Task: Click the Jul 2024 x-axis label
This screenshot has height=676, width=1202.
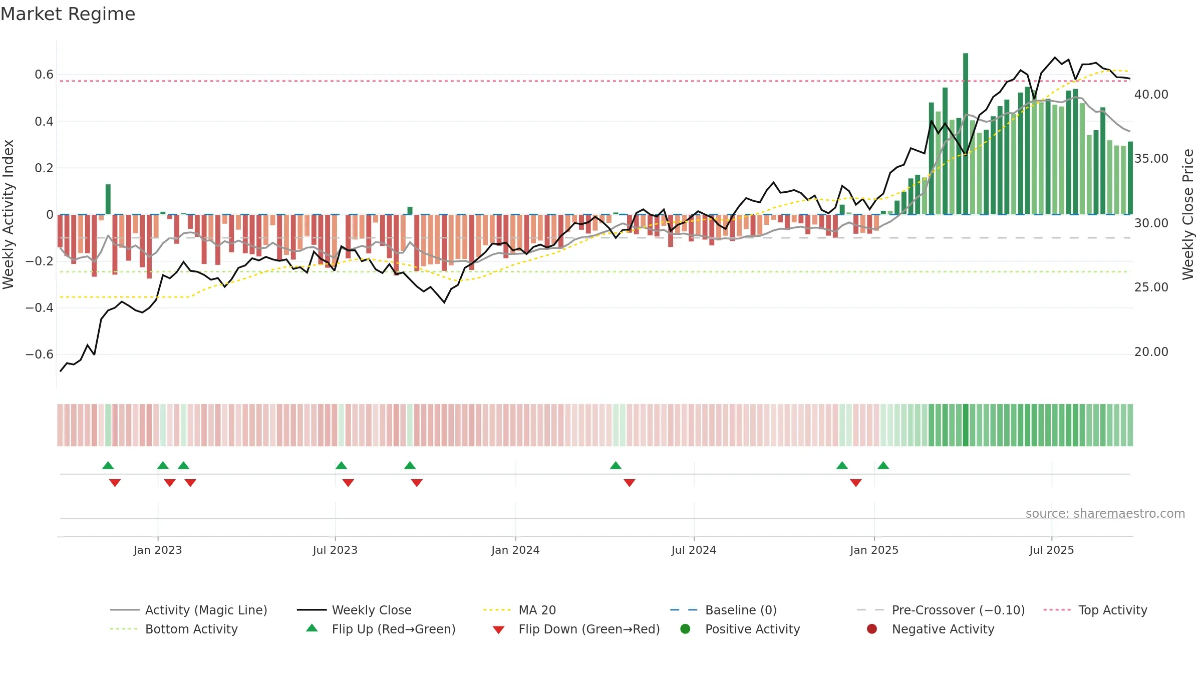Action: click(694, 550)
